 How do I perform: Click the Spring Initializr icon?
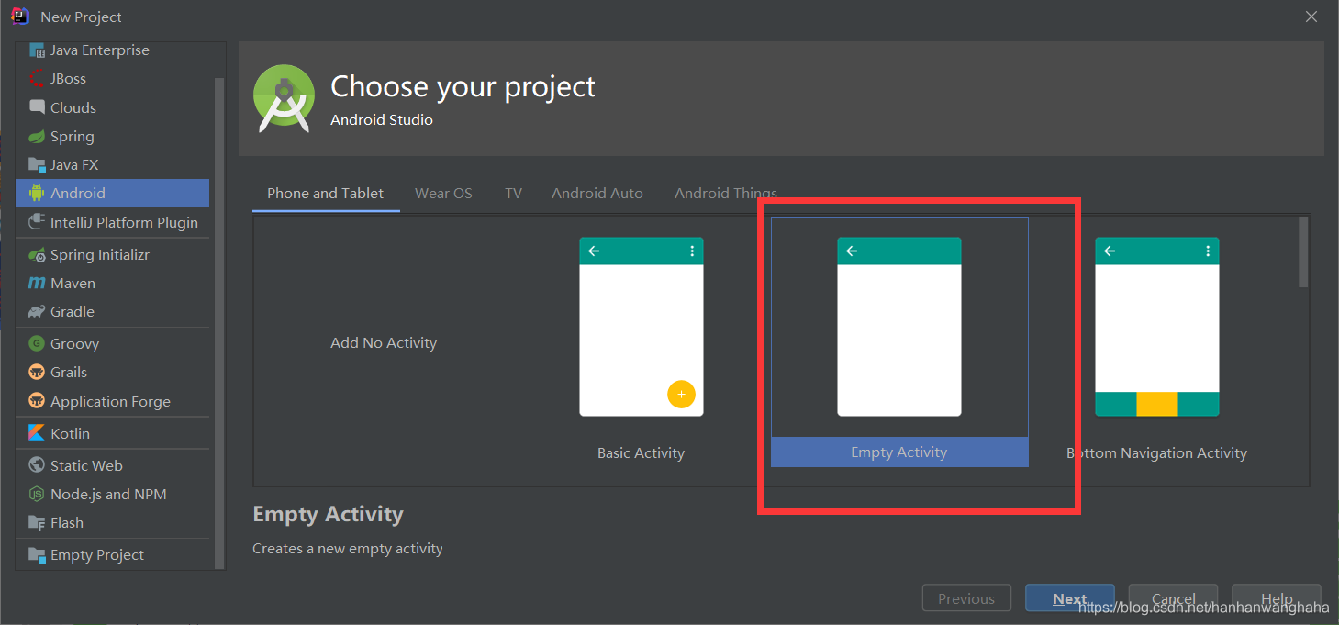click(37, 255)
